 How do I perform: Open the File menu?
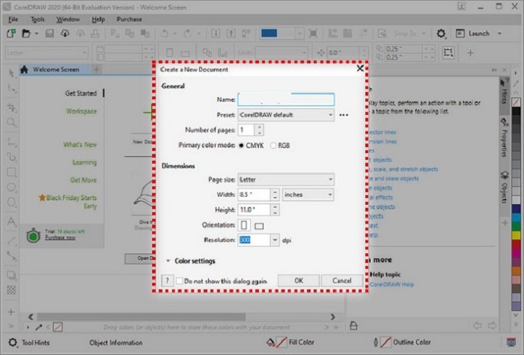[x=13, y=19]
